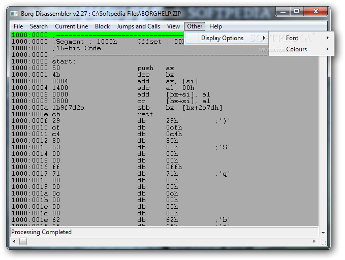Click the vertical scrollbar down arrow
The width and height of the screenshot is (345, 260).
pyautogui.click(x=323, y=233)
